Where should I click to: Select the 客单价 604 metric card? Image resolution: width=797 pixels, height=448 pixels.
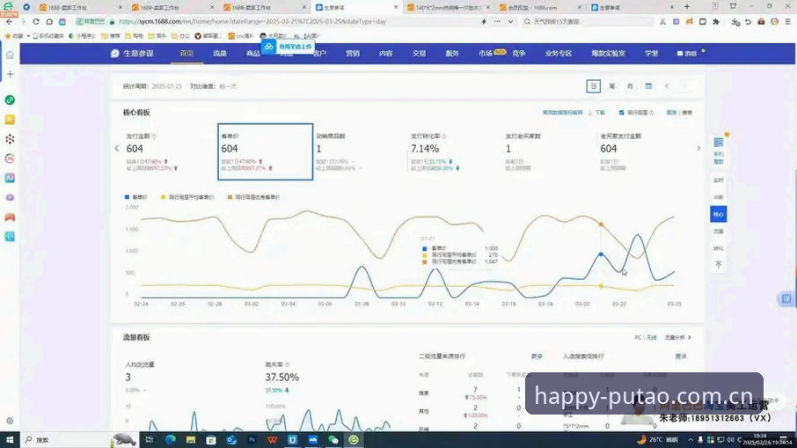pyautogui.click(x=265, y=151)
